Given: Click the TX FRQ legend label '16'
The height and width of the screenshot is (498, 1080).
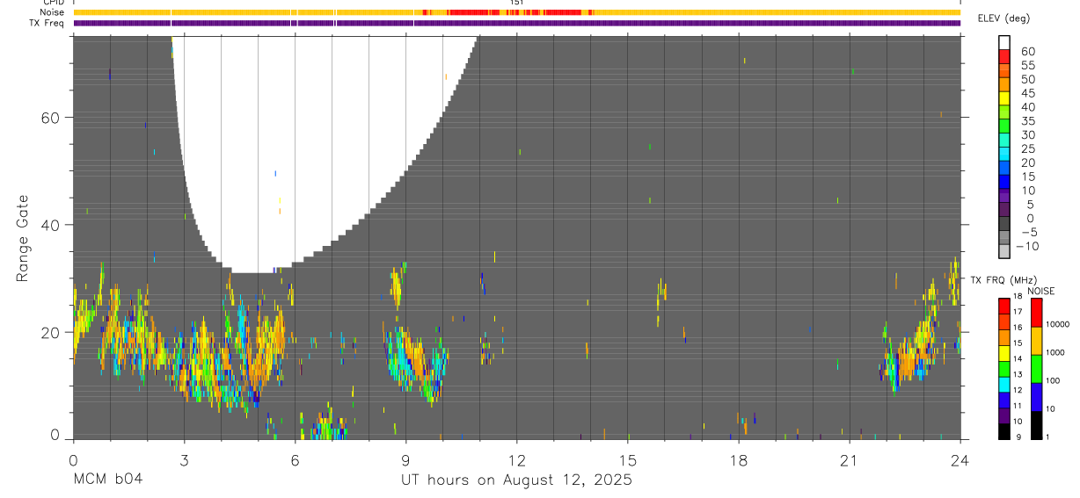Looking at the screenshot, I should point(1017,328).
